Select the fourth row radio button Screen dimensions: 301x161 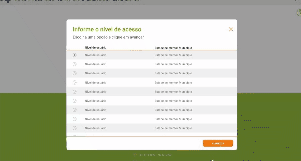click(x=75, y=83)
